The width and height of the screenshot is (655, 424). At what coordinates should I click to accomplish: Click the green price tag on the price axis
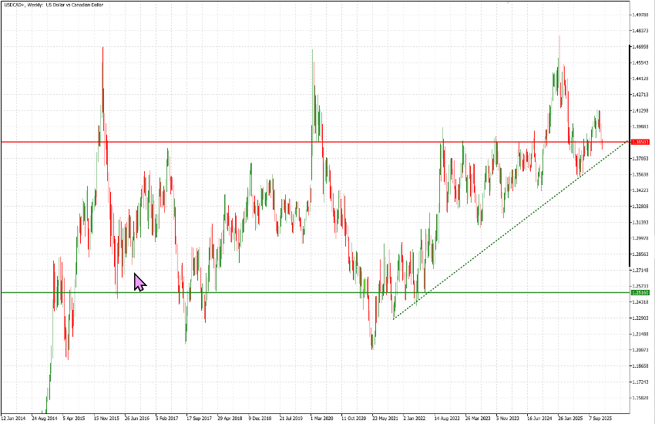pyautogui.click(x=639, y=293)
